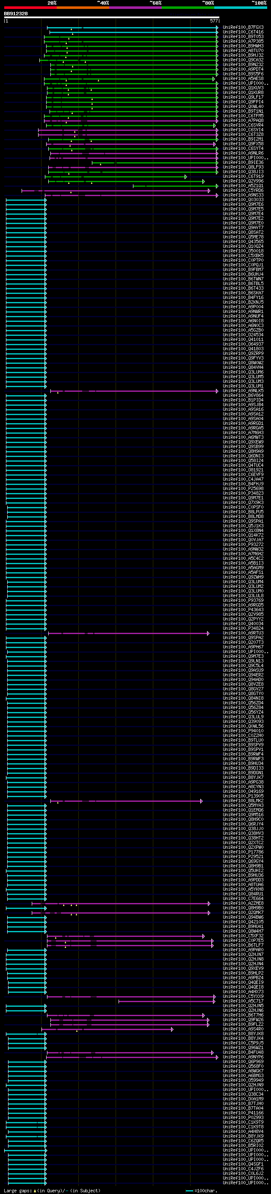271x1194 pixels.
Task: Select the query name BB912328
Action: [x=16, y=14]
